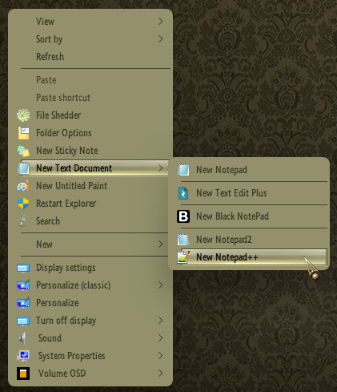Select the Paste shortcut entry
The width and height of the screenshot is (337, 392).
(63, 98)
